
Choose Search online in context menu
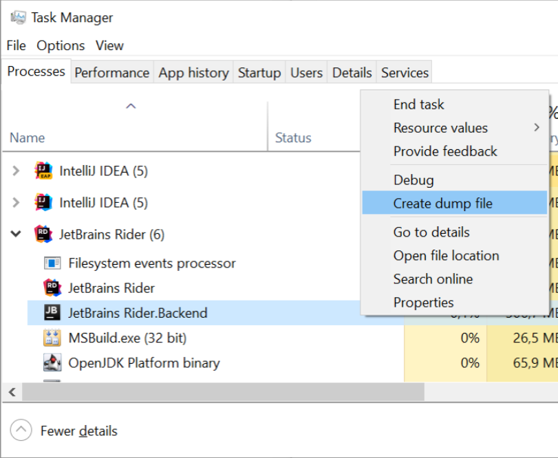coord(454,279)
